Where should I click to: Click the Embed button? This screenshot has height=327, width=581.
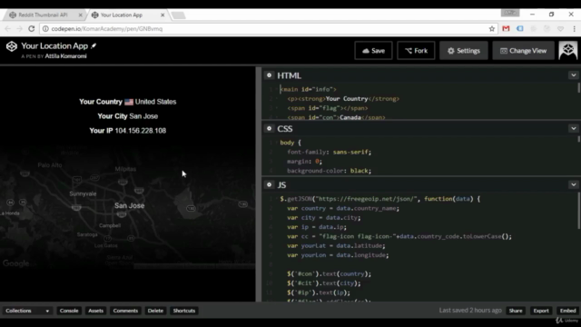[x=567, y=311]
